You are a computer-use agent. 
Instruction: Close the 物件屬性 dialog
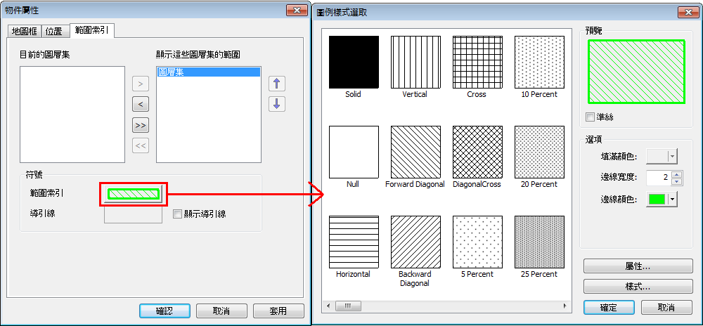click(297, 11)
